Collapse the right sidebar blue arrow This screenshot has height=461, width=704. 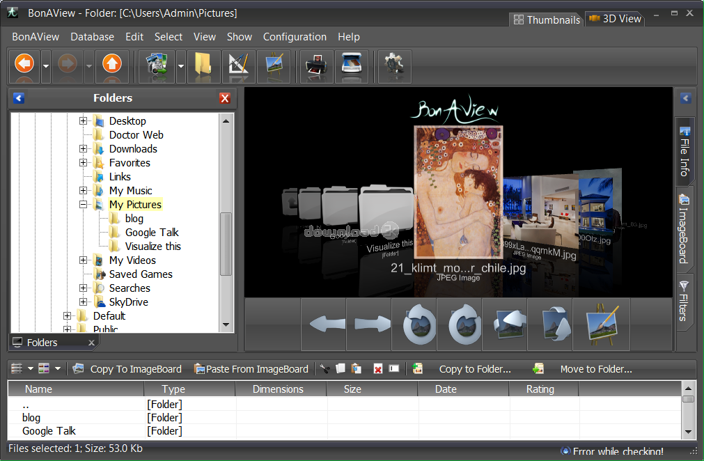(685, 98)
